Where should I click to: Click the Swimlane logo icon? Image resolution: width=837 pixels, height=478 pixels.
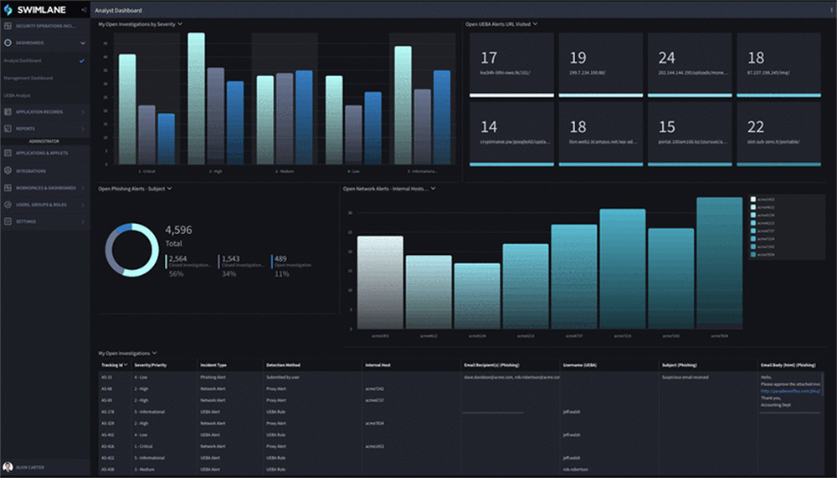(x=8, y=9)
